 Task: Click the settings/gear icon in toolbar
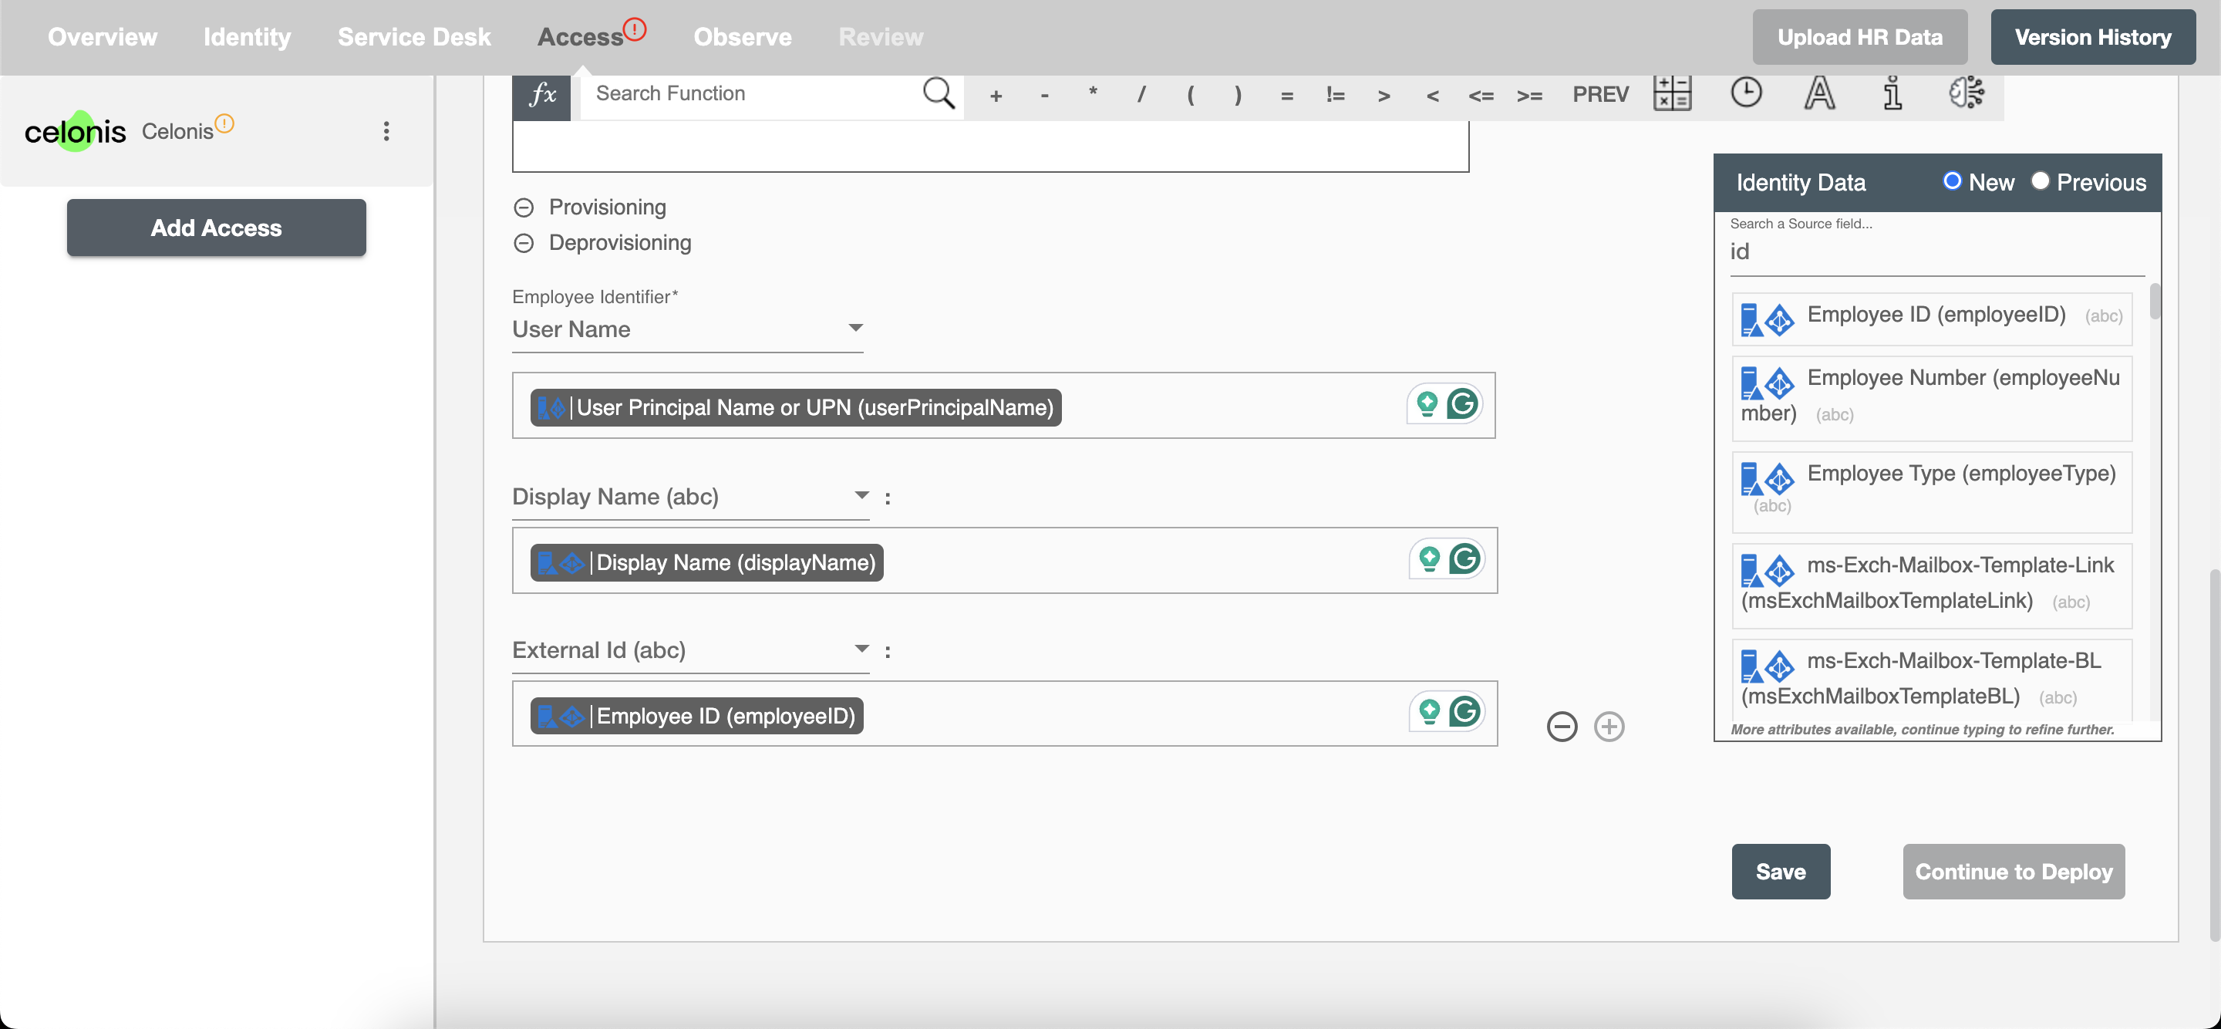pyautogui.click(x=1969, y=92)
